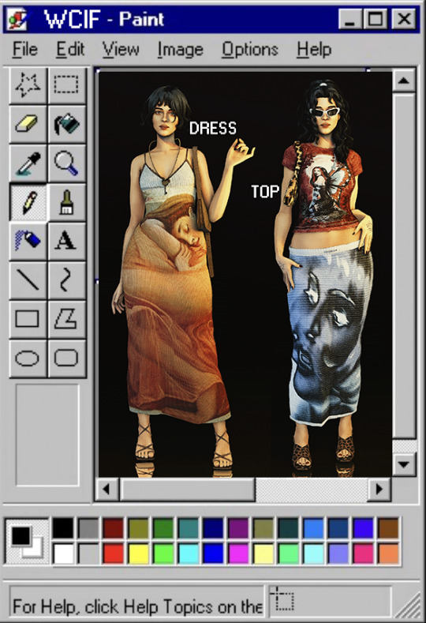426x623 pixels.
Task: Pick the white color swatch
Action: pyautogui.click(x=63, y=554)
